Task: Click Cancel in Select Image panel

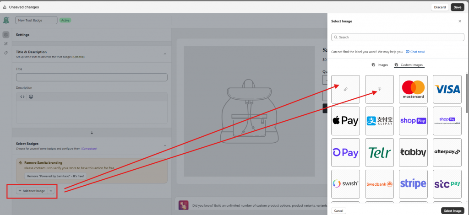Action: [338, 210]
